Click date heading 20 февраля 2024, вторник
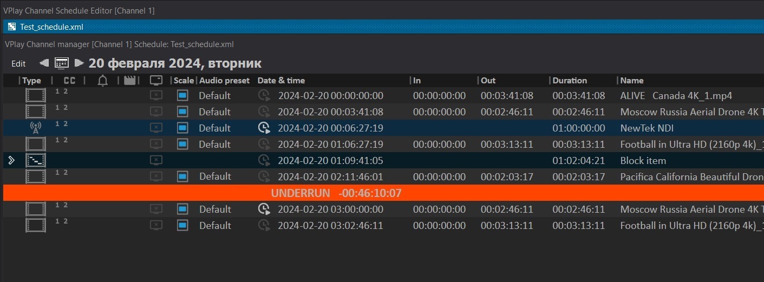The height and width of the screenshot is (282, 764). click(x=175, y=63)
